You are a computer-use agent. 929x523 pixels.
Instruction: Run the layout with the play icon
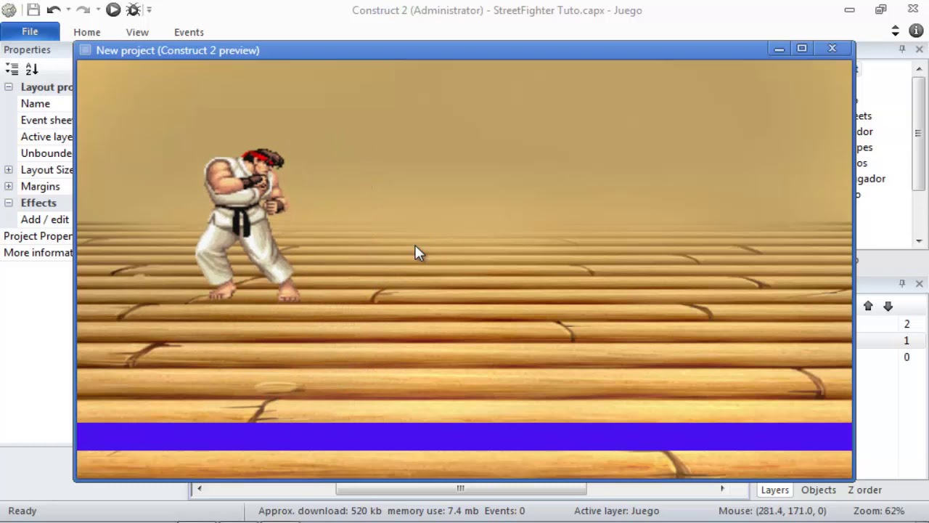(x=113, y=10)
